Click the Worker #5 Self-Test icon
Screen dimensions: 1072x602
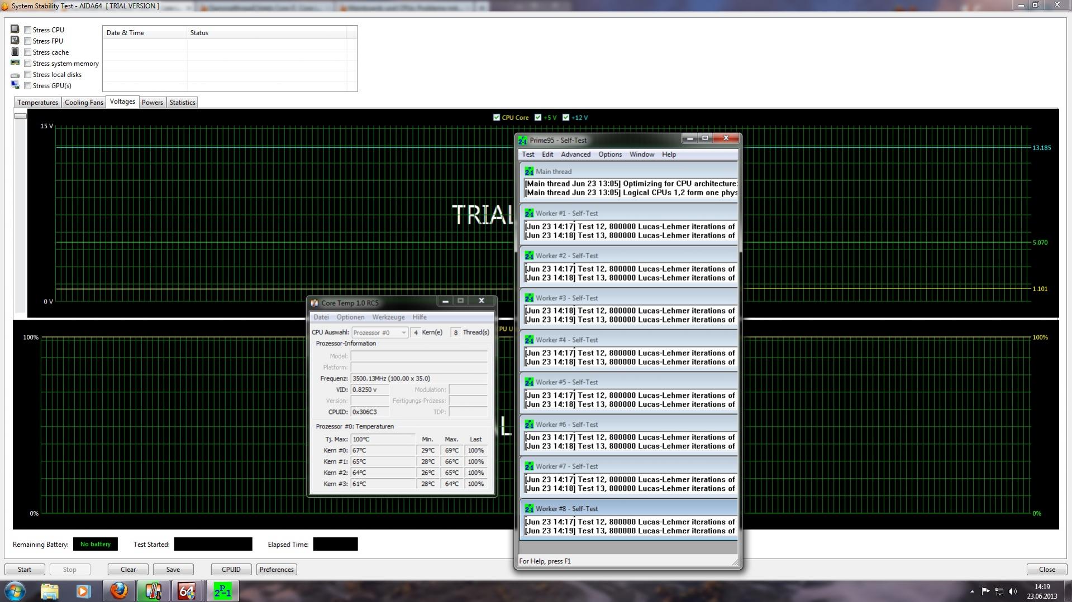[x=529, y=382]
